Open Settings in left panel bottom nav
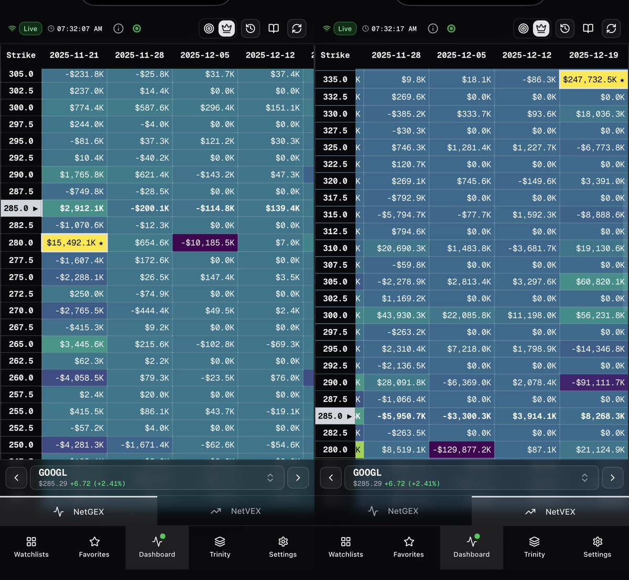 (x=283, y=548)
